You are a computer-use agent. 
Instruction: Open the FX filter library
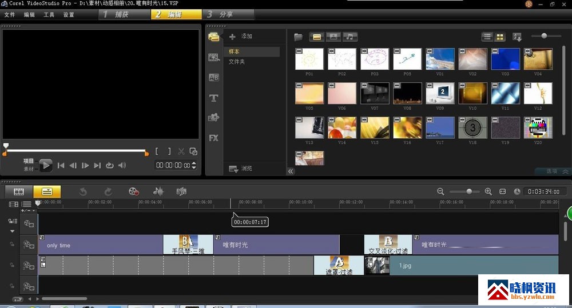(214, 138)
